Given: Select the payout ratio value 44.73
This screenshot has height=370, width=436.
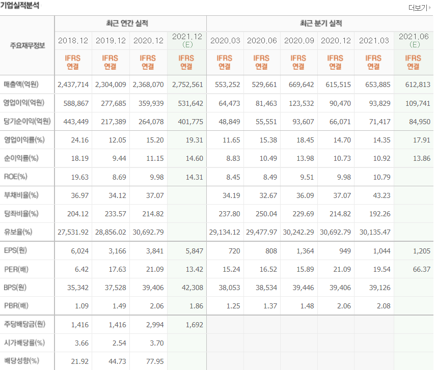Looking at the screenshot, I should point(117,361).
